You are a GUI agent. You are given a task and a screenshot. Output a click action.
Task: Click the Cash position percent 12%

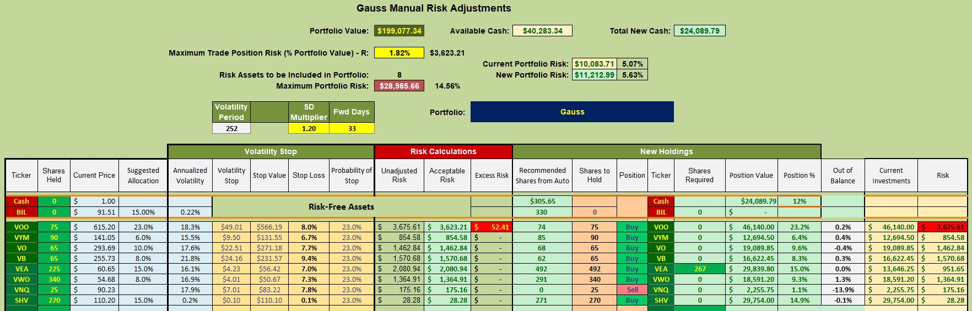(799, 201)
